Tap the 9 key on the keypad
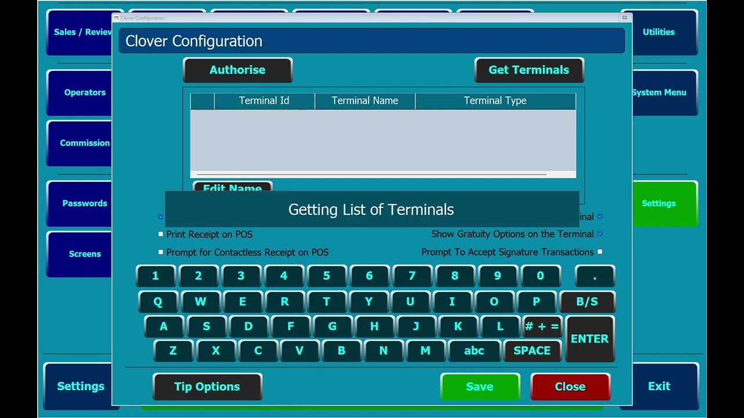Image resolution: width=744 pixels, height=418 pixels. pyautogui.click(x=498, y=276)
